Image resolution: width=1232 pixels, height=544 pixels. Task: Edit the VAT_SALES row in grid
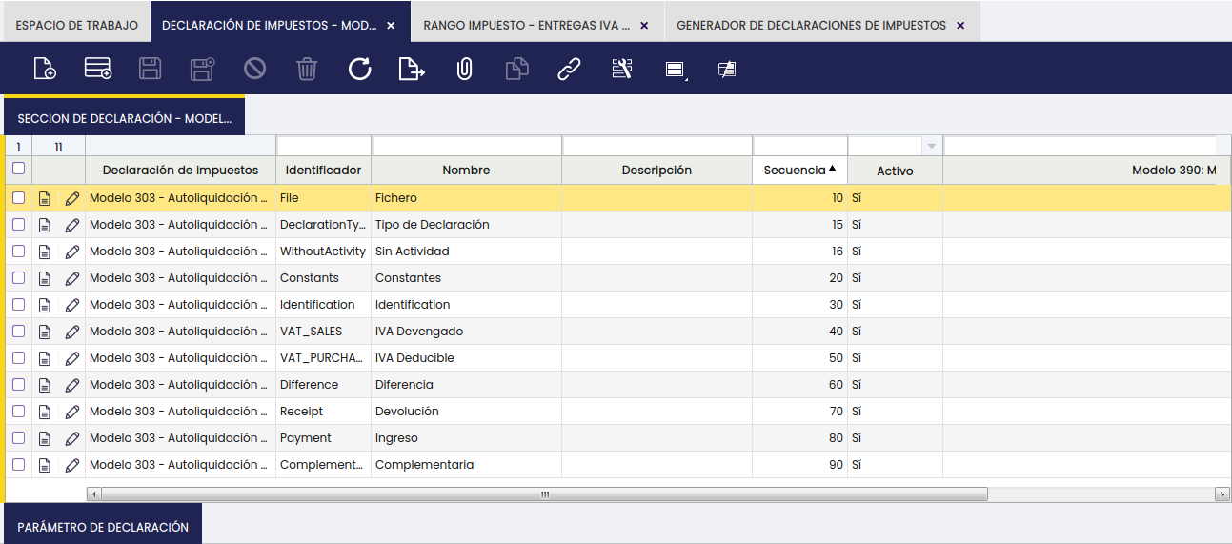tap(72, 332)
